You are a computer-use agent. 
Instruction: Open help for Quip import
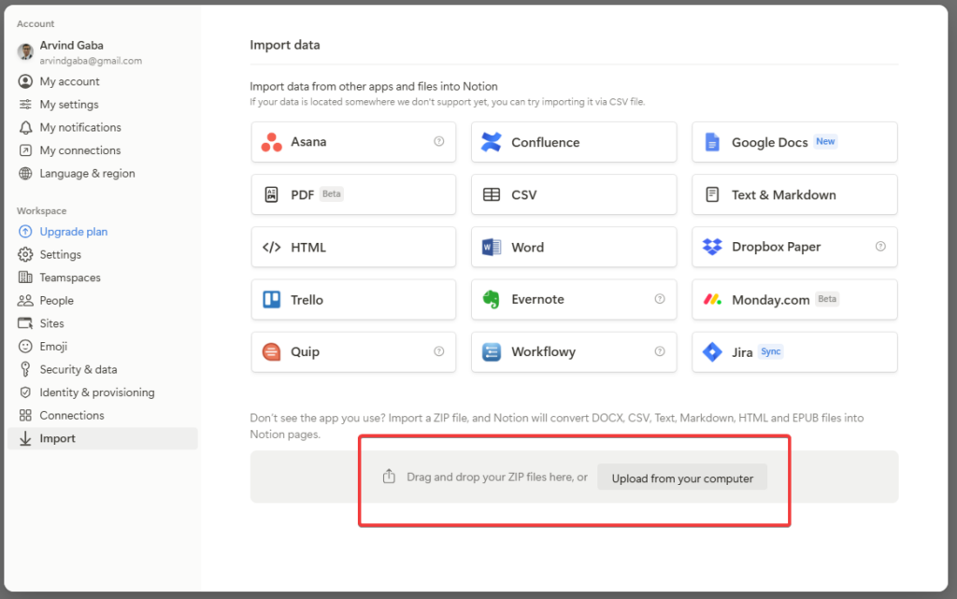point(439,351)
